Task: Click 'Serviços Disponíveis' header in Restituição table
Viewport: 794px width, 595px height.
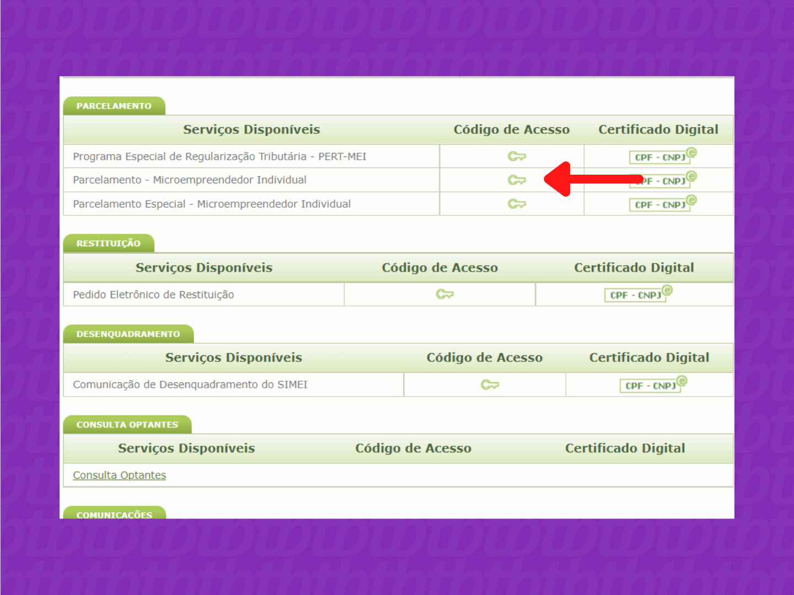Action: [x=204, y=268]
